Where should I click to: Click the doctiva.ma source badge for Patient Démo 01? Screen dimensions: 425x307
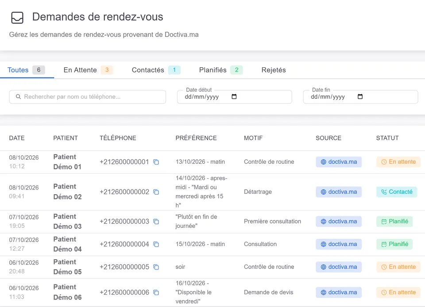pos(339,162)
